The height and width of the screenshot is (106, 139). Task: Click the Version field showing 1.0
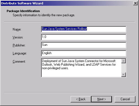point(84,37)
